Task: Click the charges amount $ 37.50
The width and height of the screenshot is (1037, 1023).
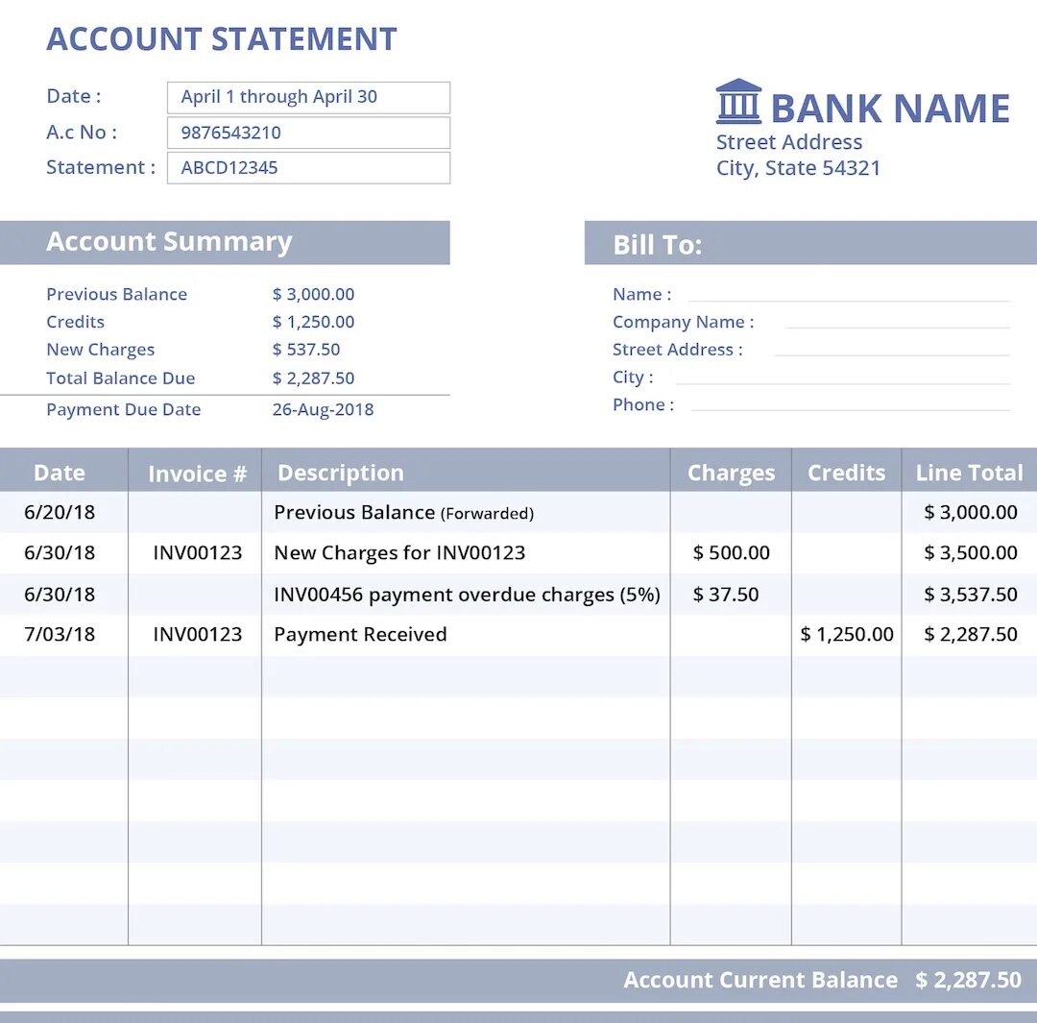Action: [726, 595]
